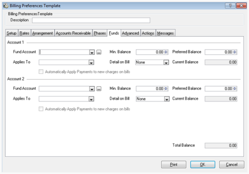Expand Account 1 Applies To dropdown
249x174 pixels.
91,62
